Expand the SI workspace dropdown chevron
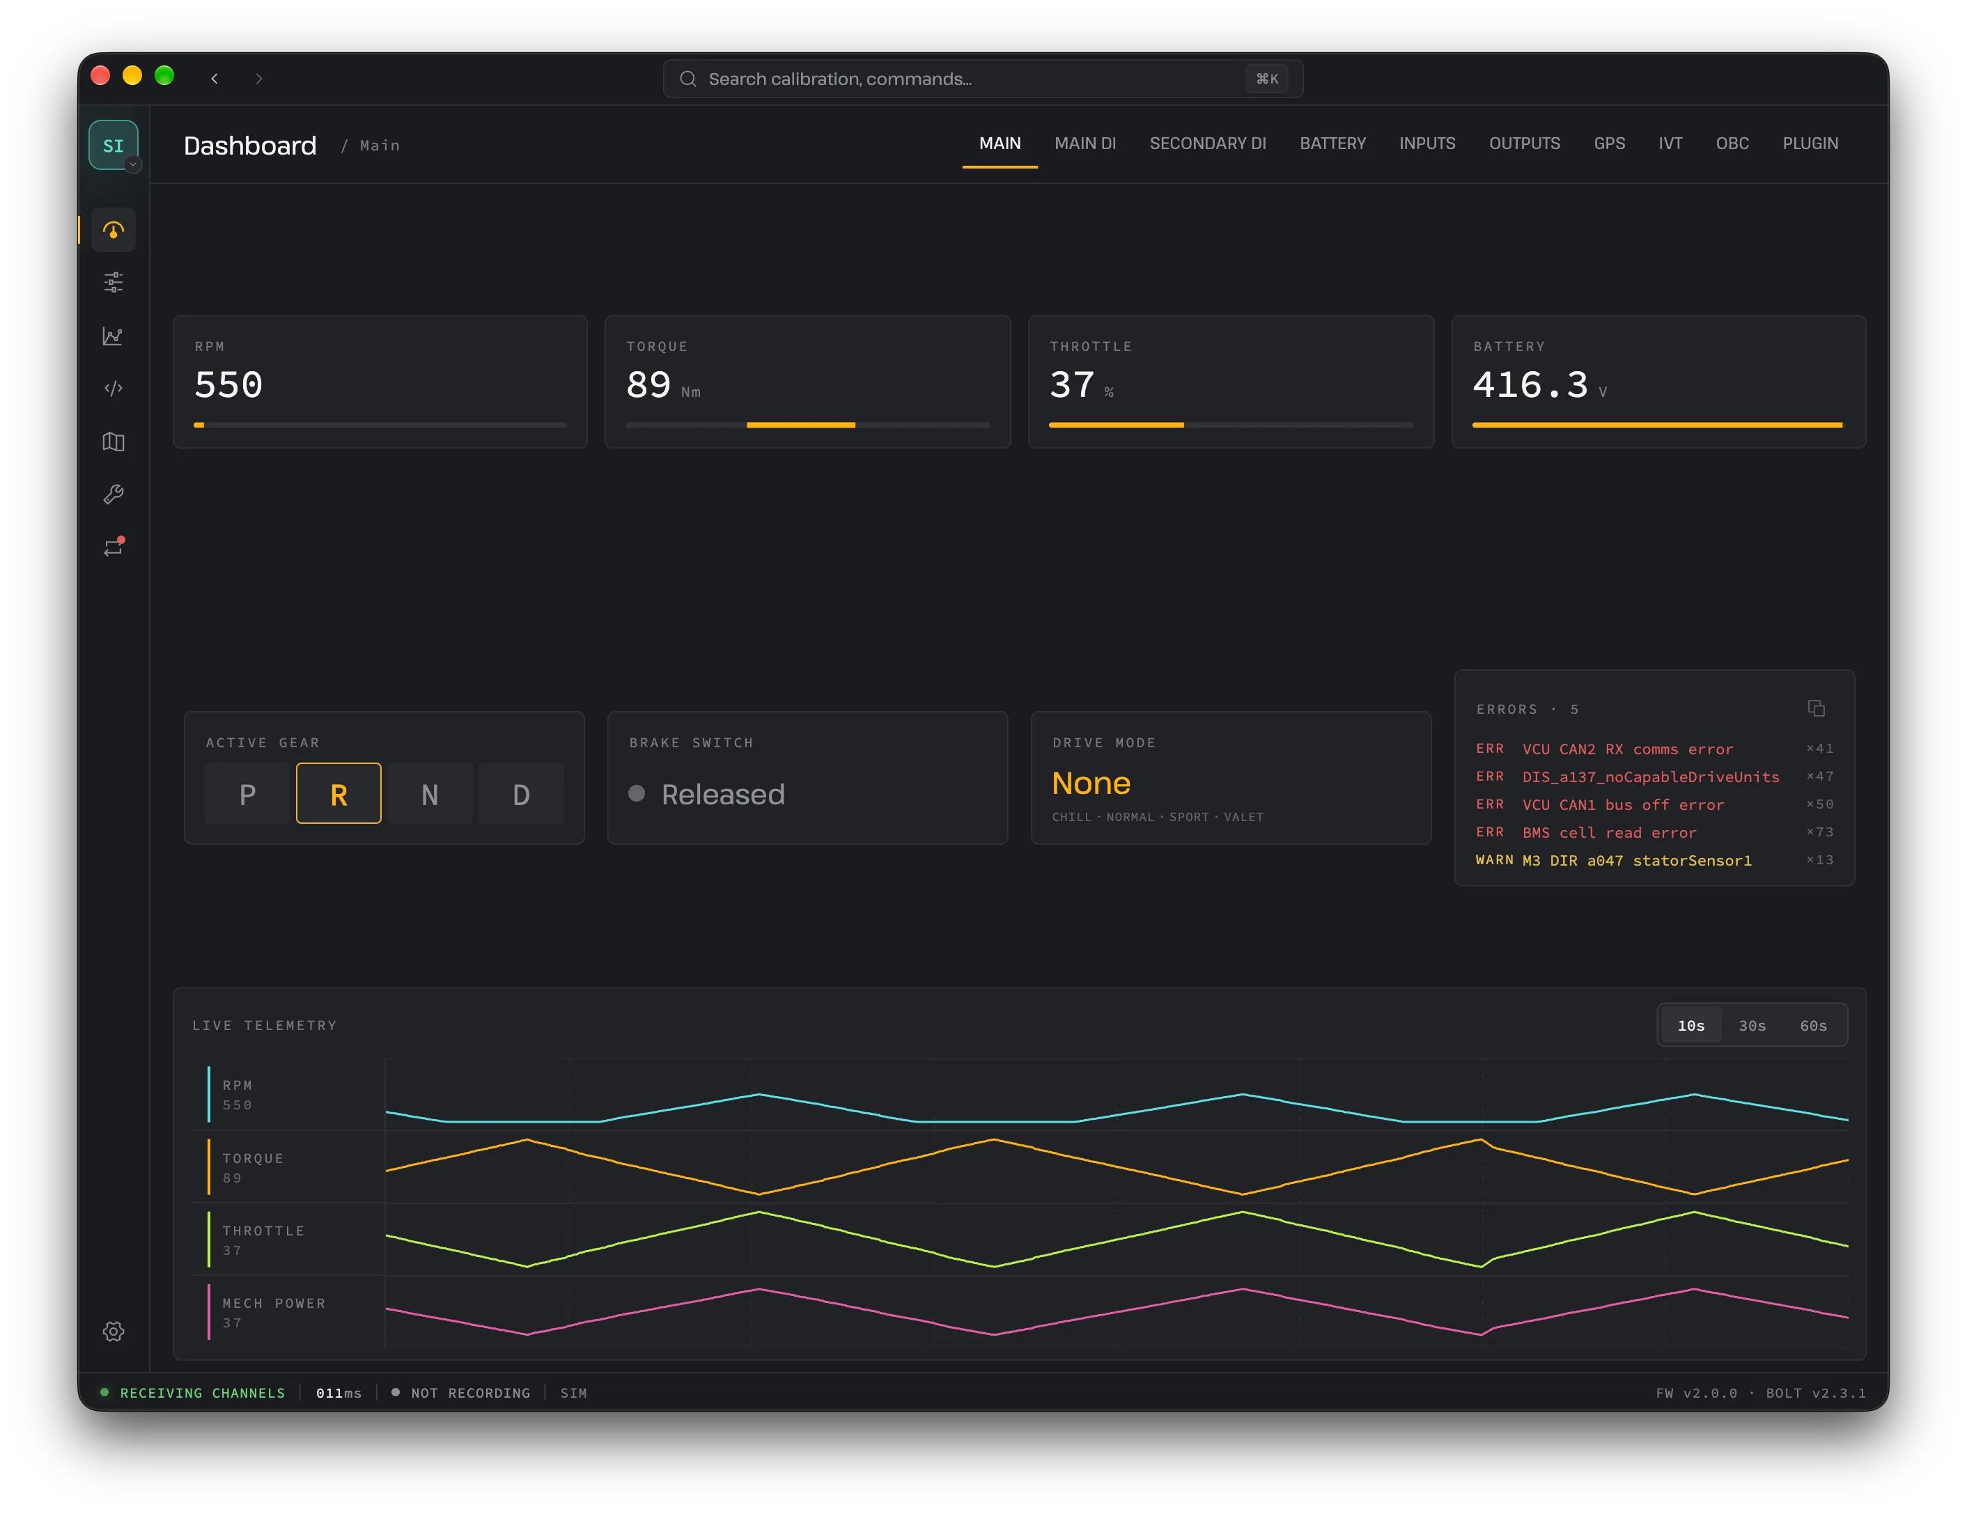 133,165
